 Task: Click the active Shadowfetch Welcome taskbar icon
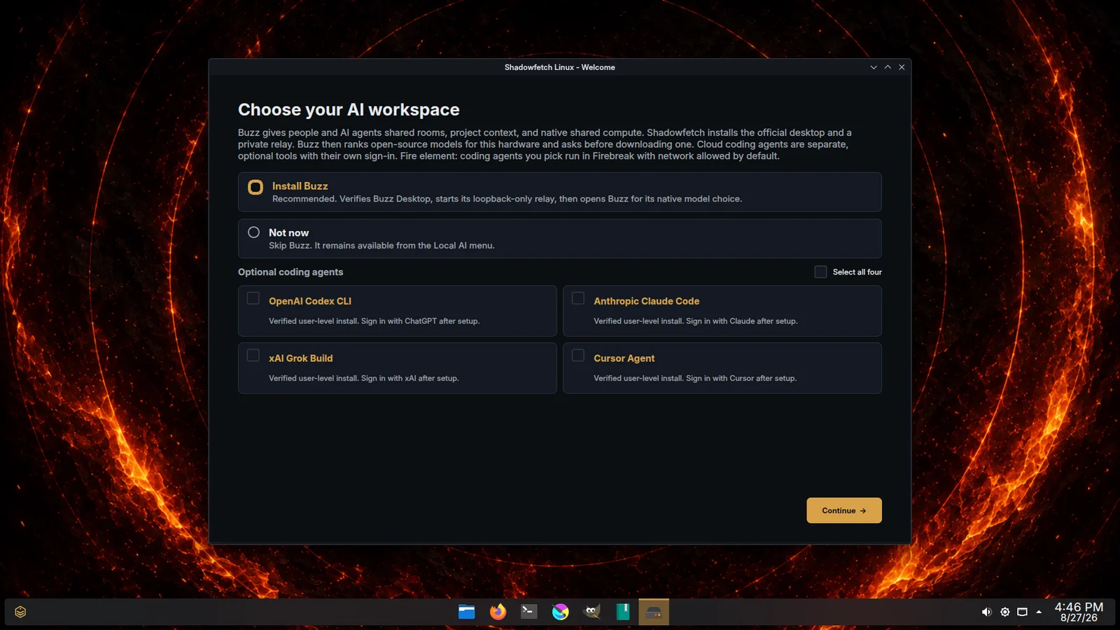coord(654,612)
